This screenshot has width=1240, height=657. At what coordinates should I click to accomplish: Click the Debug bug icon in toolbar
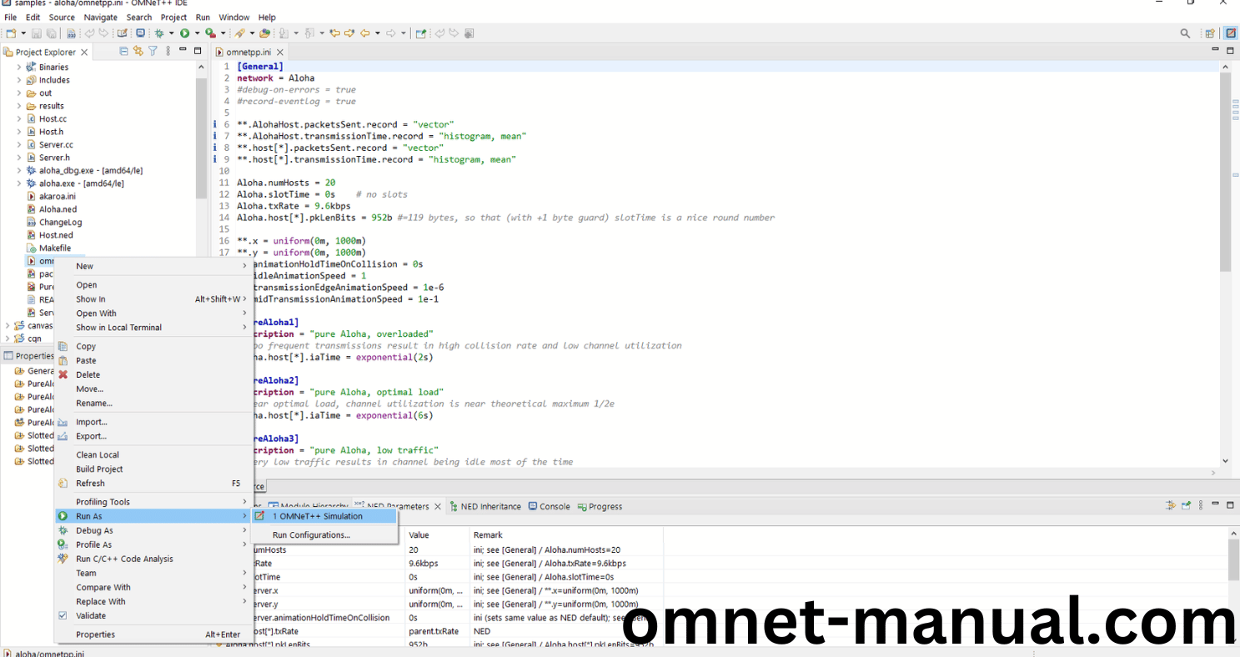(159, 33)
